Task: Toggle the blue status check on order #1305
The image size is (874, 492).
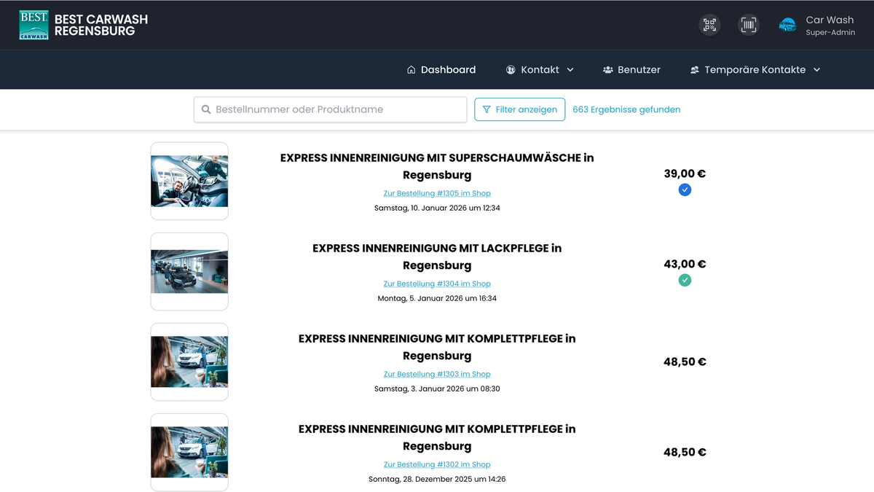Action: click(x=685, y=190)
